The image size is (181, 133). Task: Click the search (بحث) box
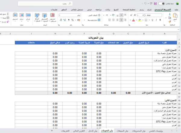tap(45, 4)
